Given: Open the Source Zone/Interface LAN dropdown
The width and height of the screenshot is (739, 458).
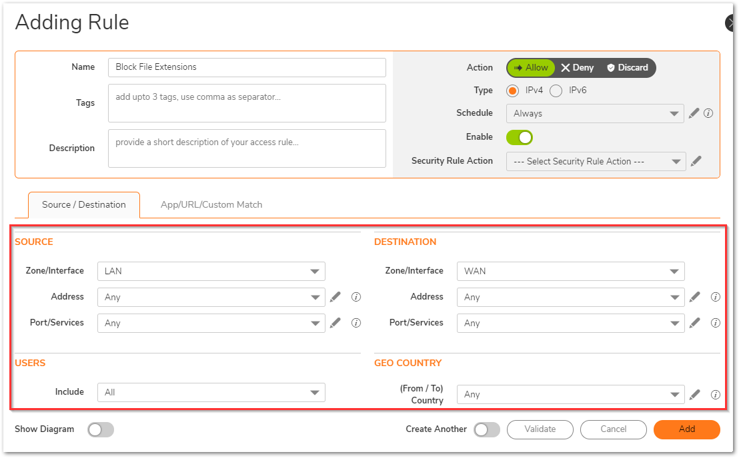Looking at the screenshot, I should pyautogui.click(x=211, y=271).
